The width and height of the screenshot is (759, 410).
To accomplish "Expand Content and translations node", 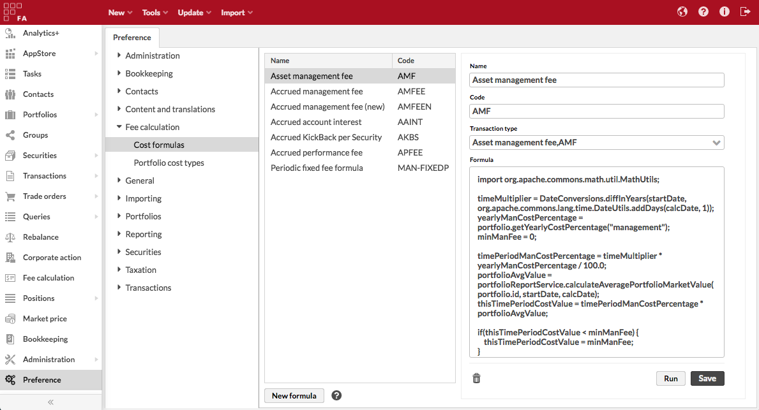I will click(x=119, y=109).
